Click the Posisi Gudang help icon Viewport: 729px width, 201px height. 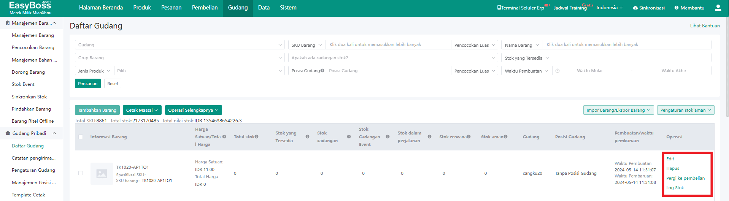(x=322, y=71)
